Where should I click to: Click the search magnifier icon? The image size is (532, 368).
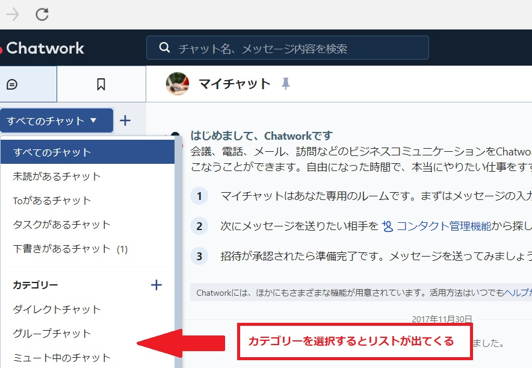[164, 48]
